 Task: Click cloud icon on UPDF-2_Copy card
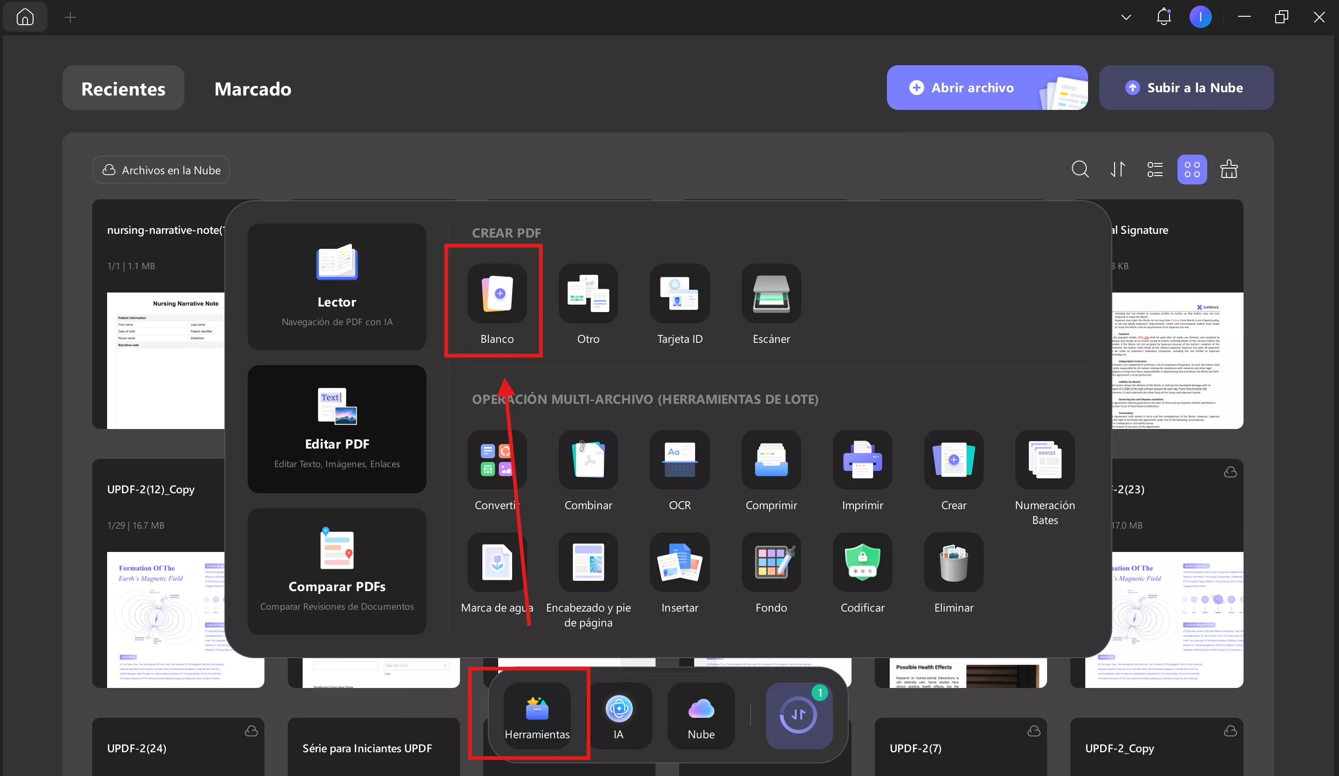pyautogui.click(x=1230, y=731)
